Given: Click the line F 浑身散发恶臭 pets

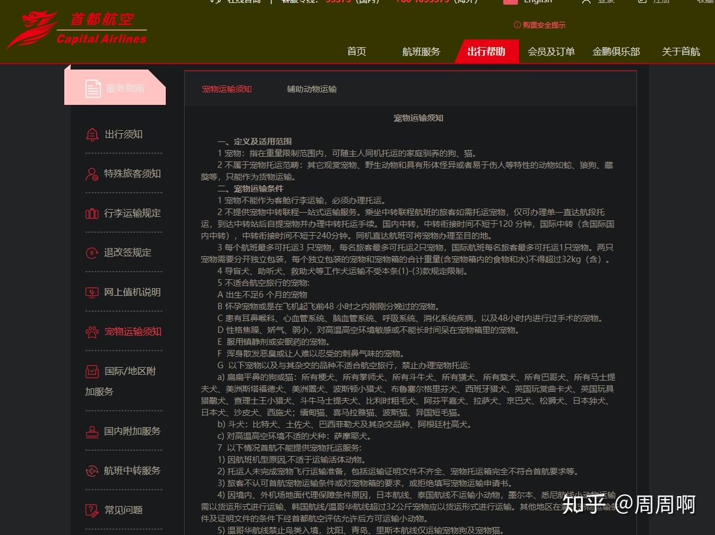Looking at the screenshot, I should [310, 354].
